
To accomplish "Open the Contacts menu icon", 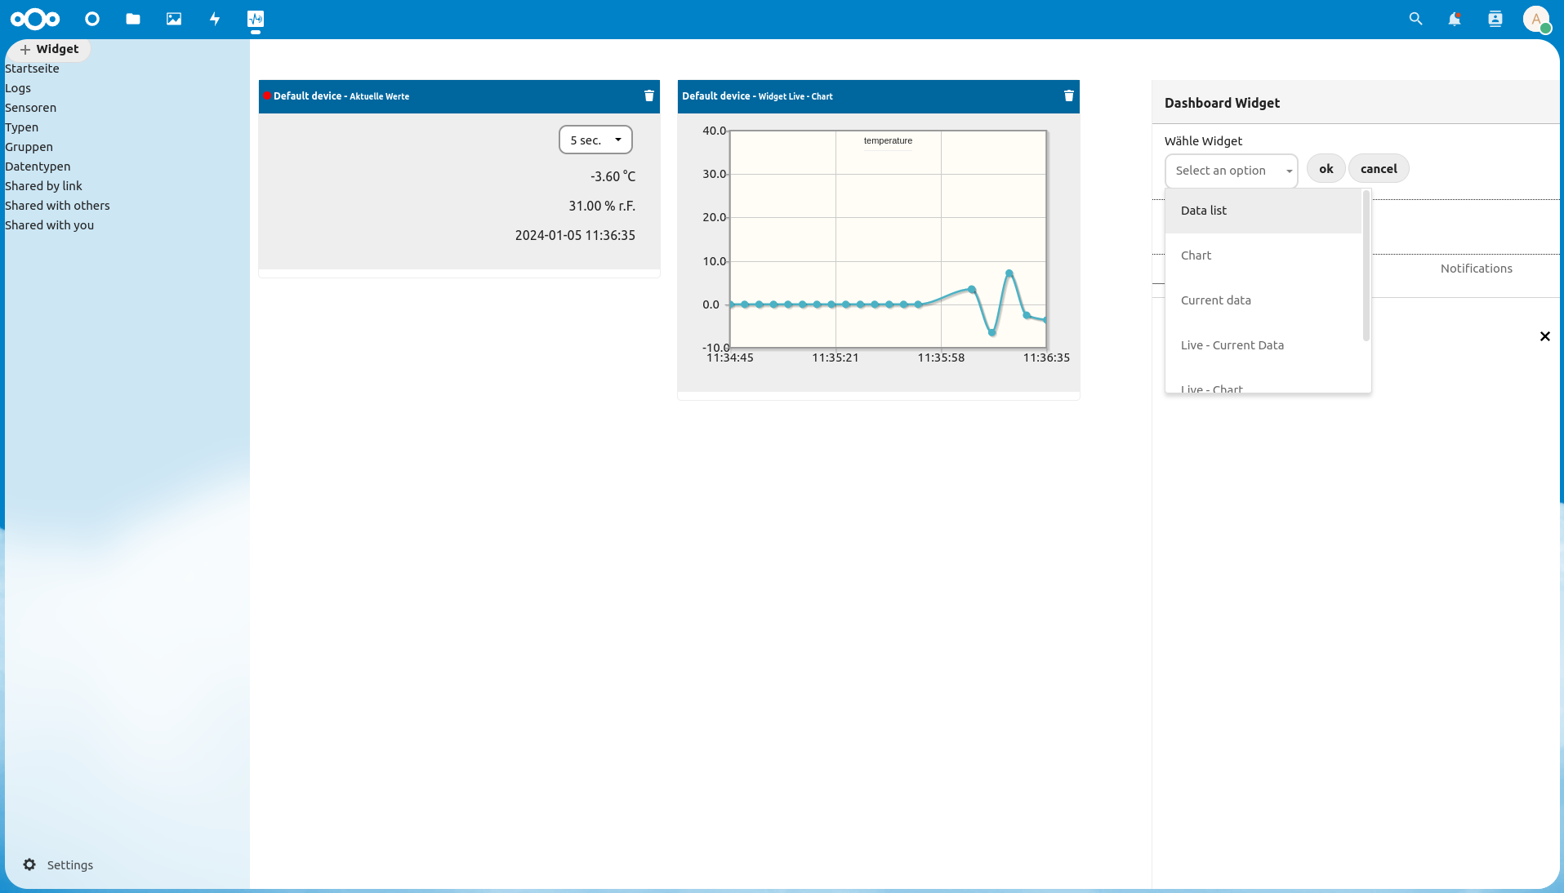I will point(1495,19).
